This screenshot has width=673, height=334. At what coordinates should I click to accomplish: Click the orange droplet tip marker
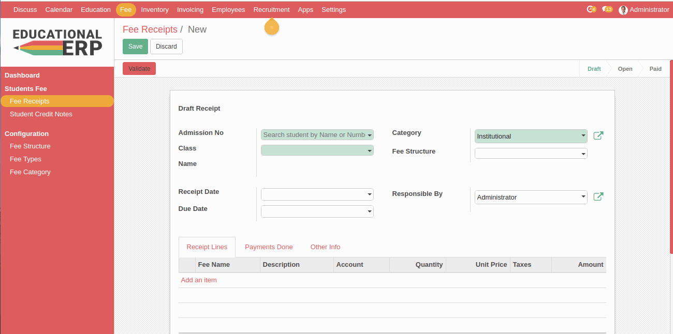pyautogui.click(x=272, y=27)
